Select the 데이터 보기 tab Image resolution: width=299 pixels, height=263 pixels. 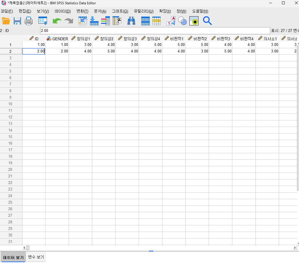tap(13, 257)
